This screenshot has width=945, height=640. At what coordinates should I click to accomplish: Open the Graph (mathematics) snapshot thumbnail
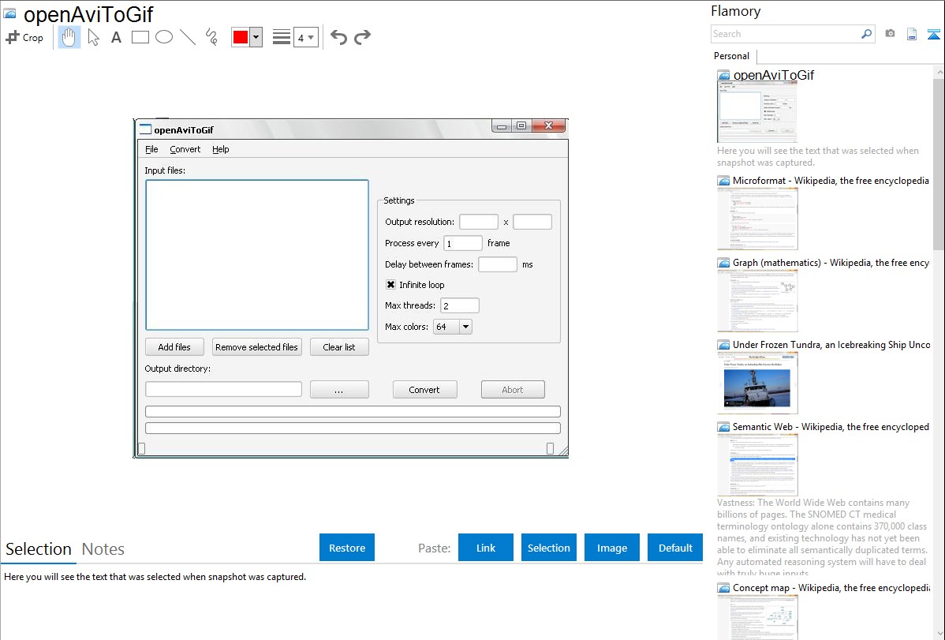757,301
